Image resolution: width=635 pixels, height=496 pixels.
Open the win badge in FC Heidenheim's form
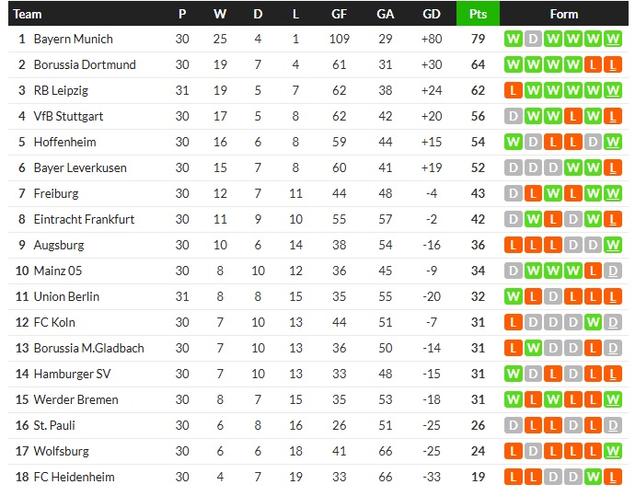(594, 477)
